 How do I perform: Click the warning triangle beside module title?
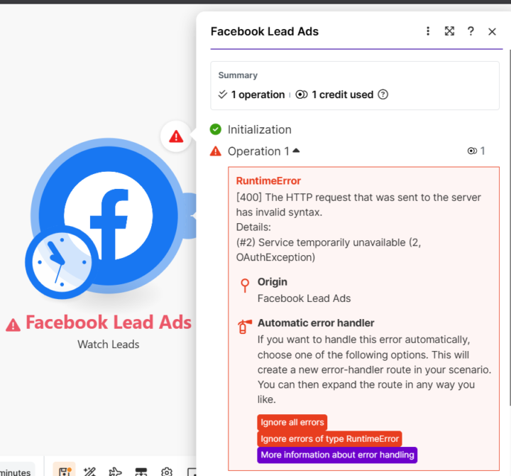tap(13, 325)
